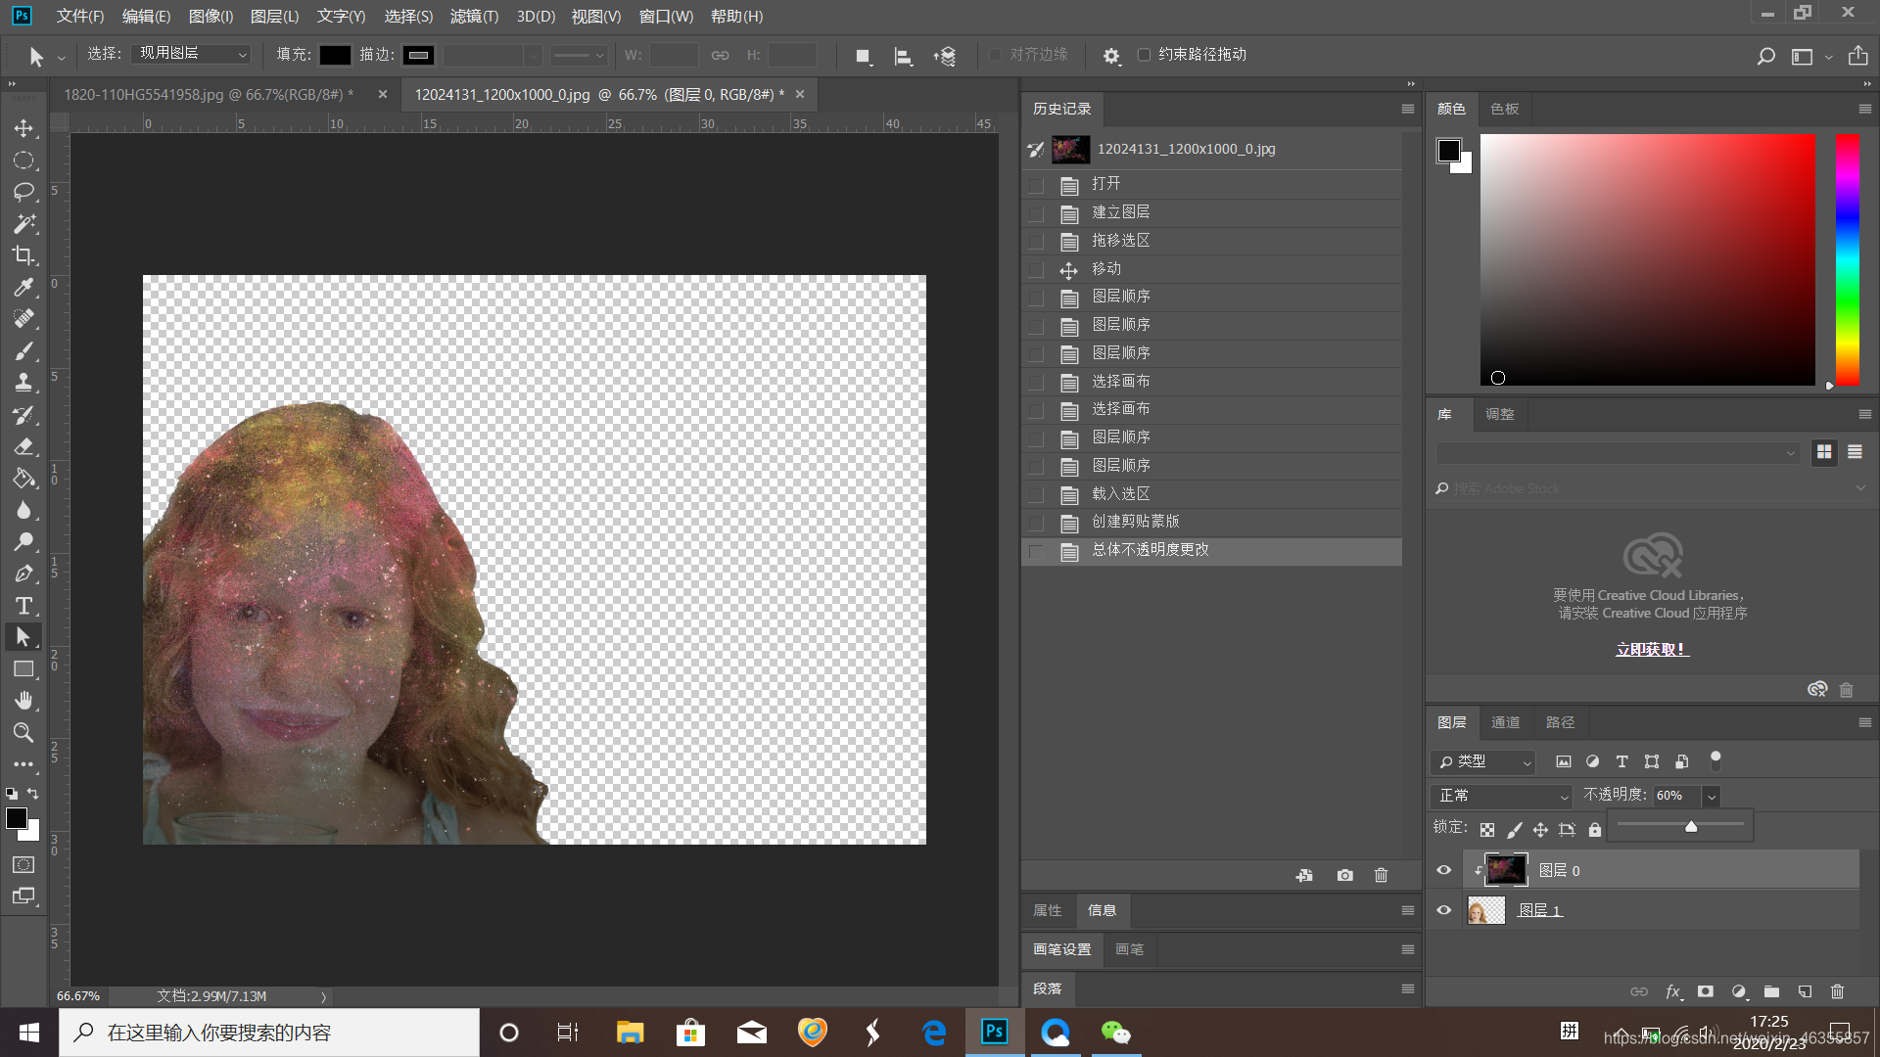
Task: Enable 约束路径拖动 checkbox
Action: click(x=1144, y=55)
